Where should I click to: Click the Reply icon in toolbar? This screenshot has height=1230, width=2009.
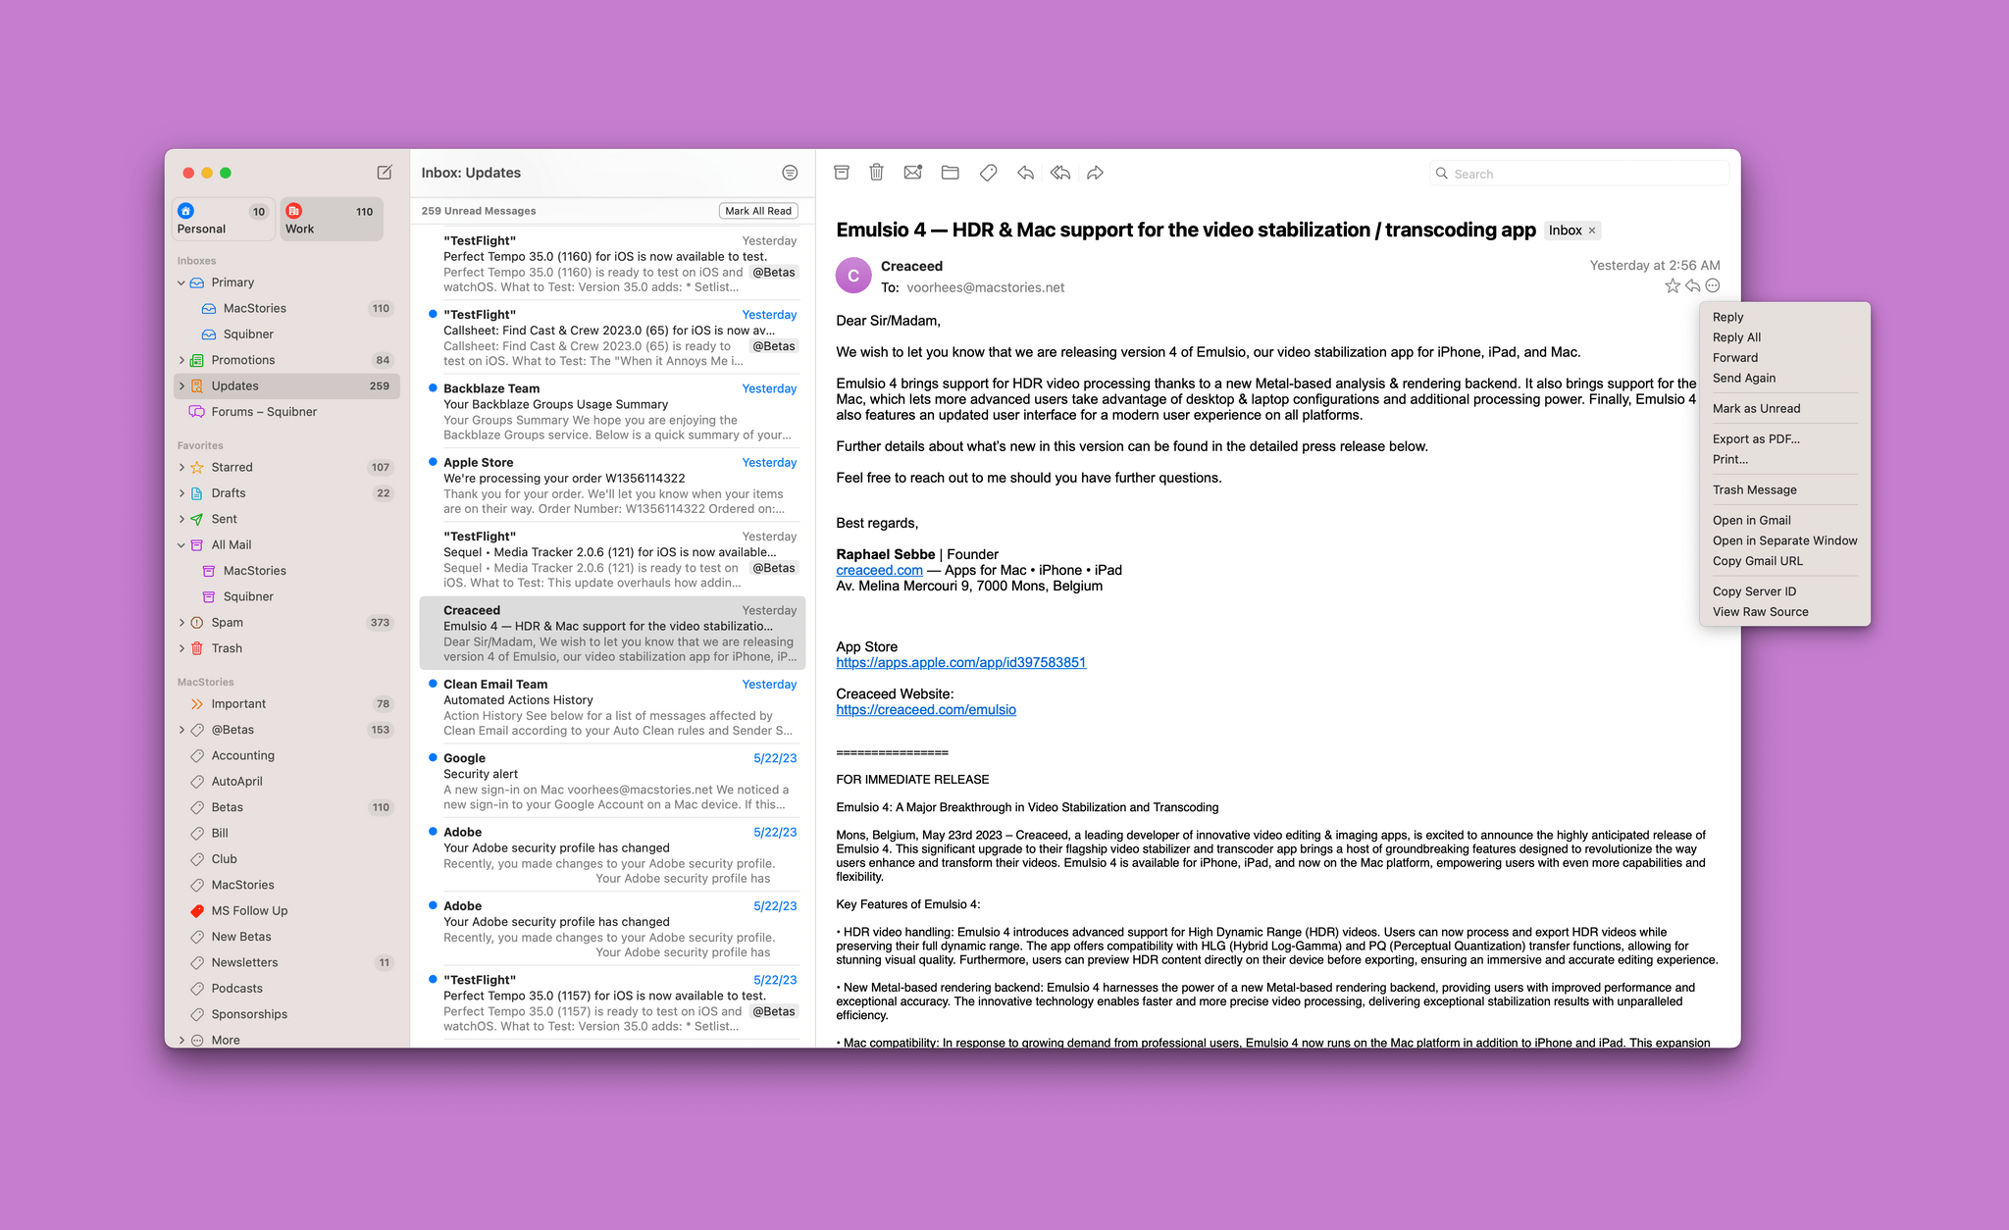[1022, 171]
